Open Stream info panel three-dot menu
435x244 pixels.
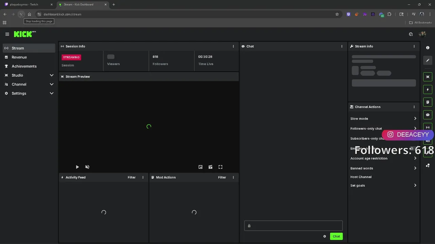tap(414, 46)
